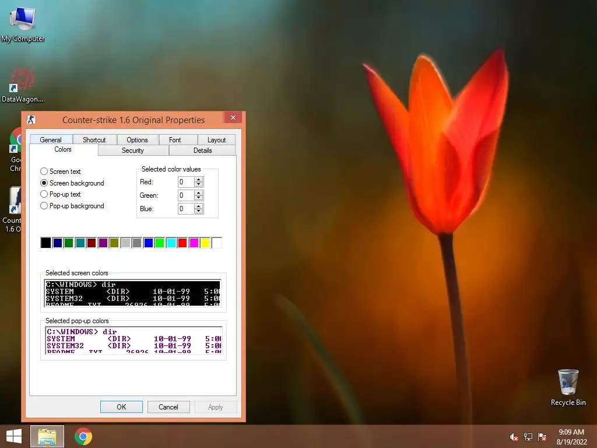Increase the Green value with up arrow
The width and height of the screenshot is (597, 448).
tap(198, 192)
